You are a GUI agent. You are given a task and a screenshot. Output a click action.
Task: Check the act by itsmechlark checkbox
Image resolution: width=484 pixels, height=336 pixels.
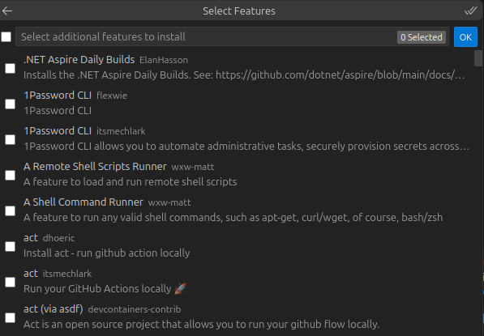(11, 282)
